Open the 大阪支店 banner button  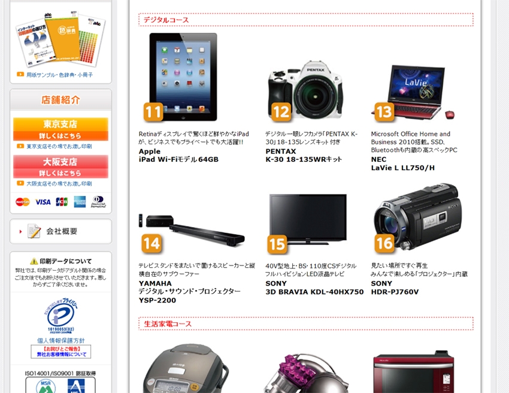tap(60, 167)
